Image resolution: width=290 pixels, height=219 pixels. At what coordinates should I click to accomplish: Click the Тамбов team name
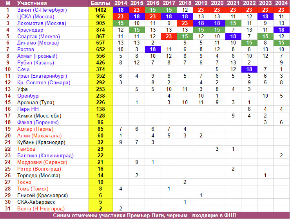[26, 149]
